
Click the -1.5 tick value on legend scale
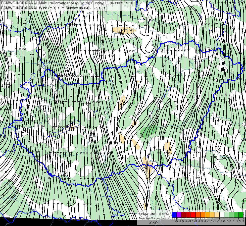click(210, 221)
